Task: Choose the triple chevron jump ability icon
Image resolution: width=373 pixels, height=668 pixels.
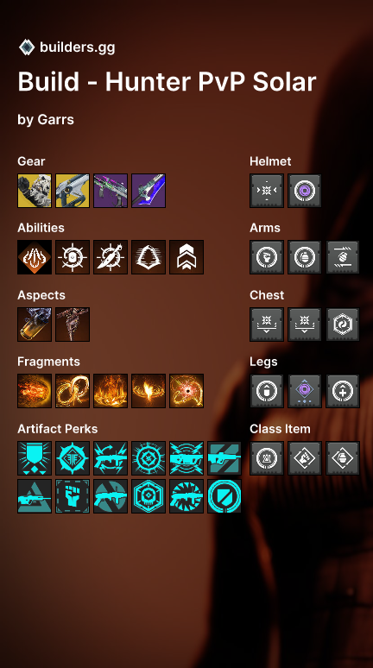Action: point(186,257)
